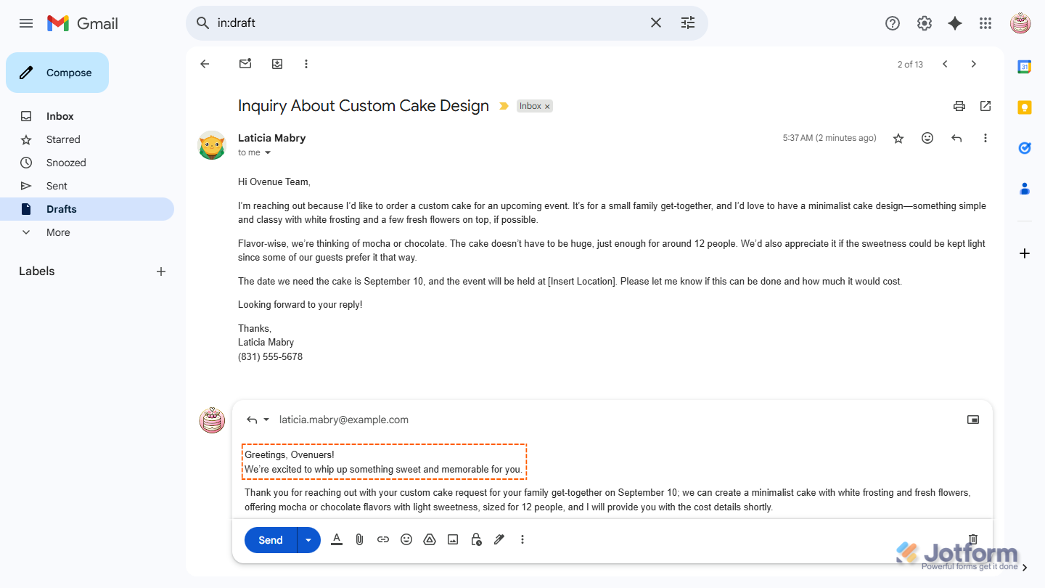Viewport: 1045px width, 588px height.
Task: Open text formatting options
Action: click(336, 539)
